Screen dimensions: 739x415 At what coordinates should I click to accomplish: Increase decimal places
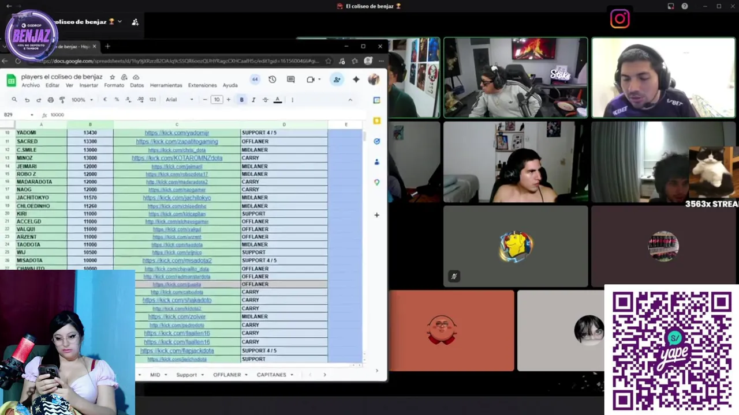click(x=140, y=100)
